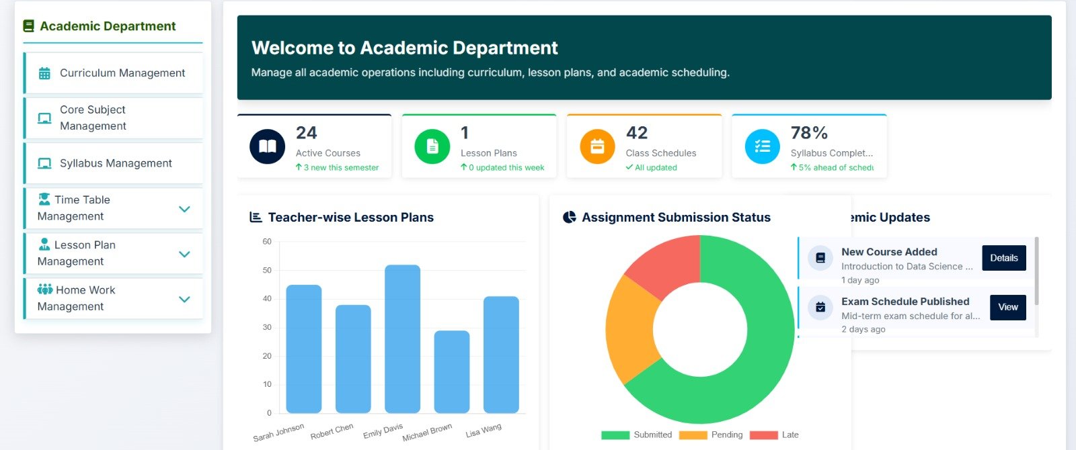
Task: Click the Emily Davis bar in chart
Action: pyautogui.click(x=402, y=339)
